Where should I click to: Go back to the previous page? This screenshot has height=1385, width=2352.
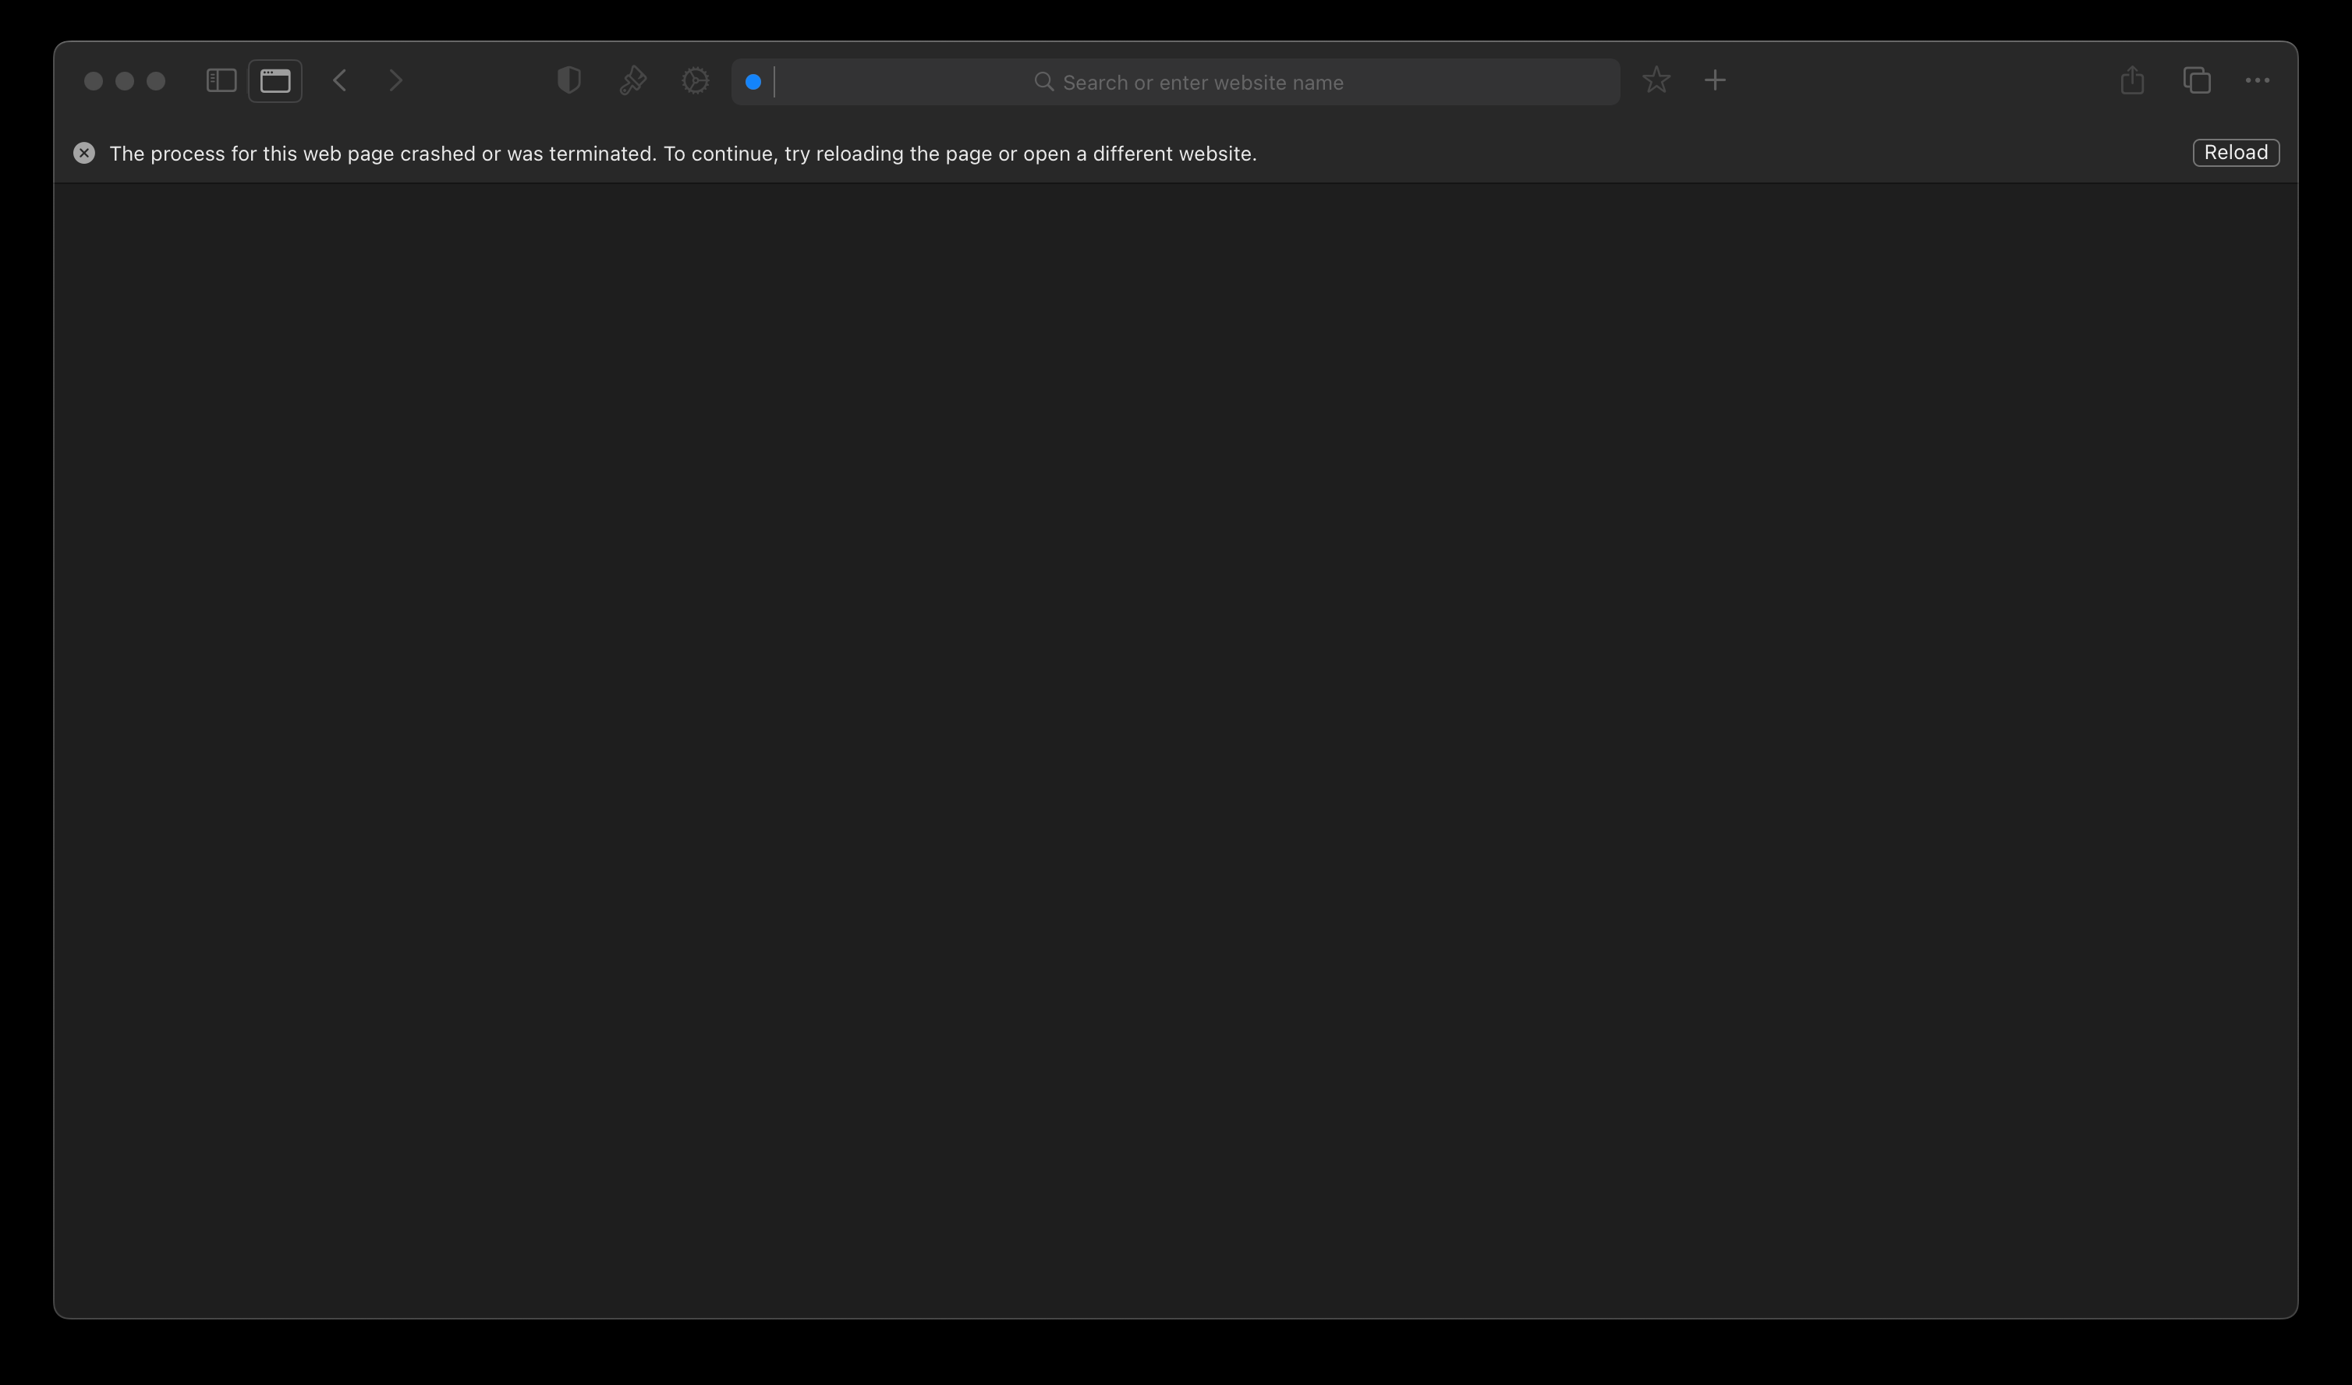340,81
